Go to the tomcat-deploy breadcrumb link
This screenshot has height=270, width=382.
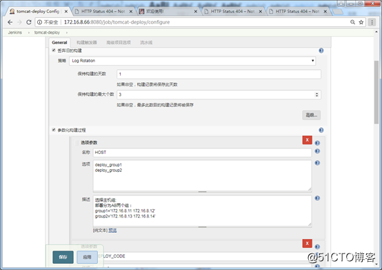point(47,32)
